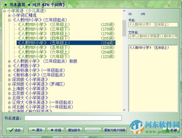Viewport: 182px width, 138px height.
Task: Click 辽师大《快乐英语》(一年级起点) label
Action: 43,103
